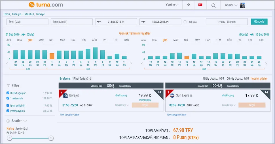Toggle the 1 aktarmalı checkbox

(8, 98)
